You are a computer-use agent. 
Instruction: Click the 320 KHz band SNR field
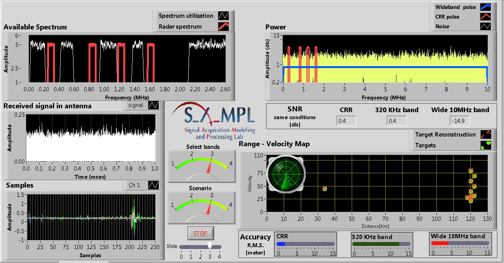click(x=396, y=121)
